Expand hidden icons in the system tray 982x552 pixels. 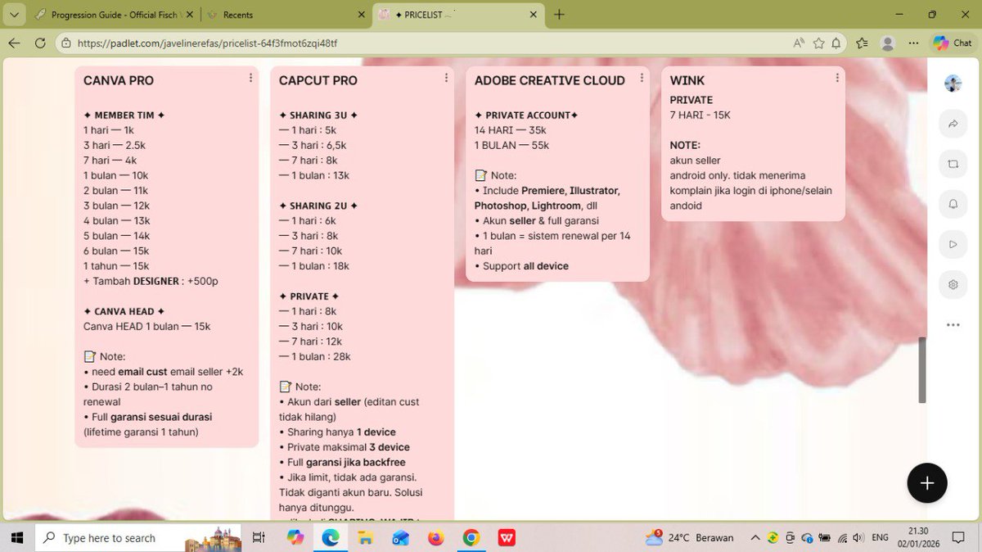(x=755, y=537)
